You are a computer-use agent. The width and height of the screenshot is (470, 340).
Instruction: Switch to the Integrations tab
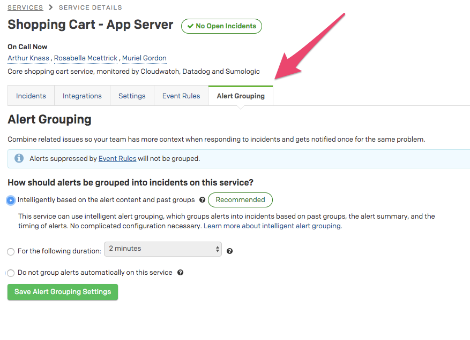click(x=82, y=96)
